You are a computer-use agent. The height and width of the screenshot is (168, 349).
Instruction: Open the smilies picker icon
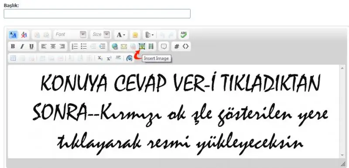tap(135, 35)
